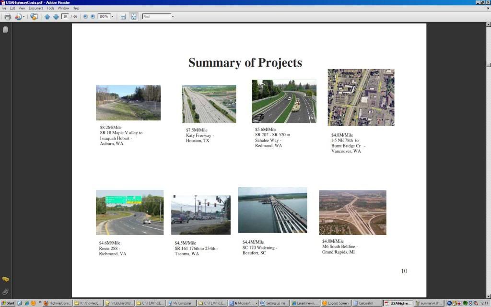Go to previous page with up arrow
This screenshot has height=307, width=491.
tap(47, 16)
